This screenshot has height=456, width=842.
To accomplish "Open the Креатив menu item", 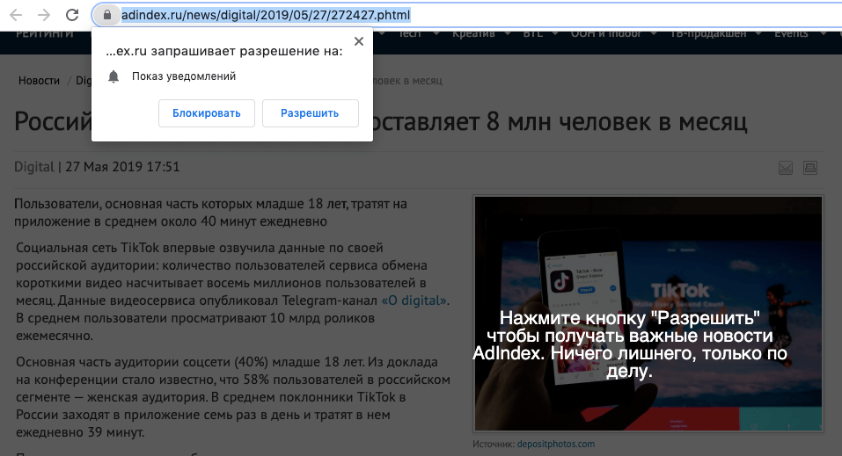I will [473, 33].
